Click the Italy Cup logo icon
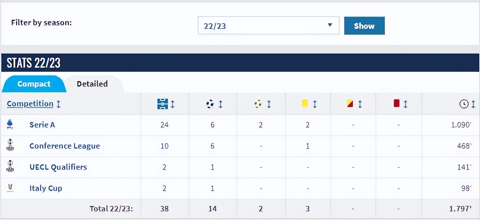 (10, 188)
